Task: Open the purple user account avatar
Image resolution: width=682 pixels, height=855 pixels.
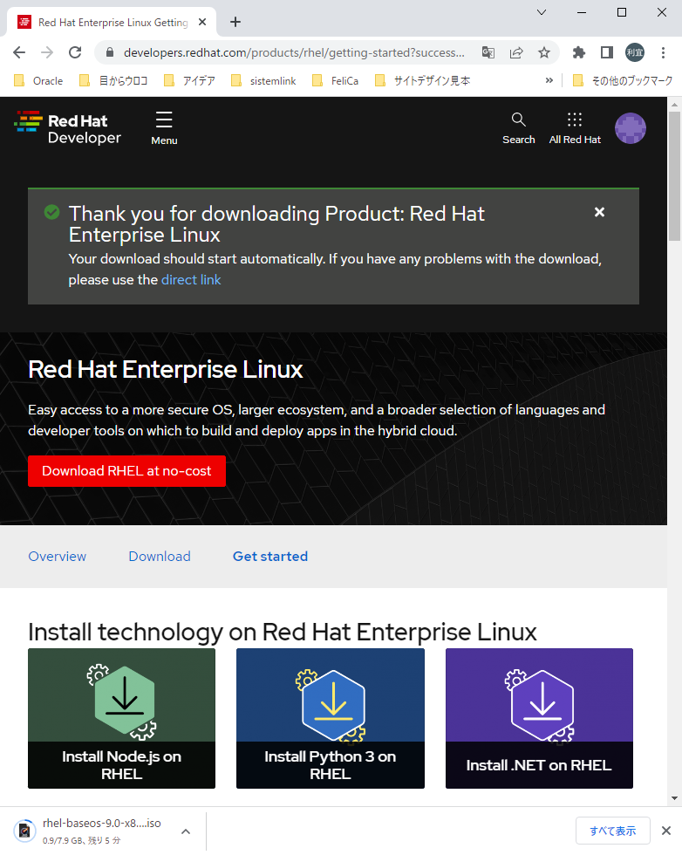Action: pyautogui.click(x=631, y=128)
